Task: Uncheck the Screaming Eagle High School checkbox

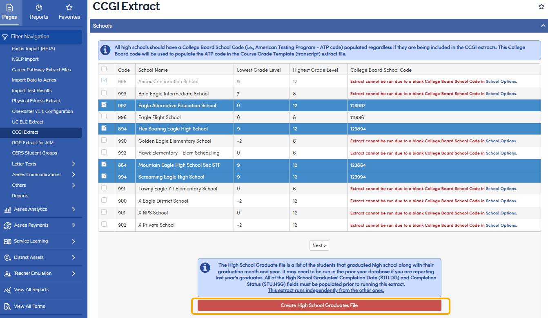Action: tap(104, 176)
